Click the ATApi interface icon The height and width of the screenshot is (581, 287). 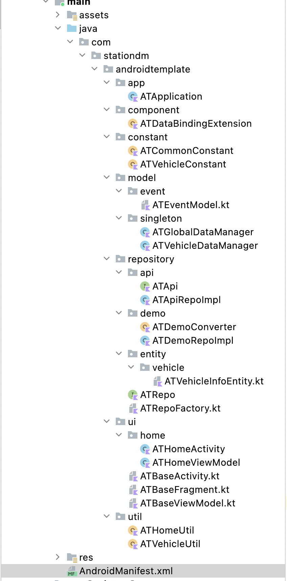(145, 286)
